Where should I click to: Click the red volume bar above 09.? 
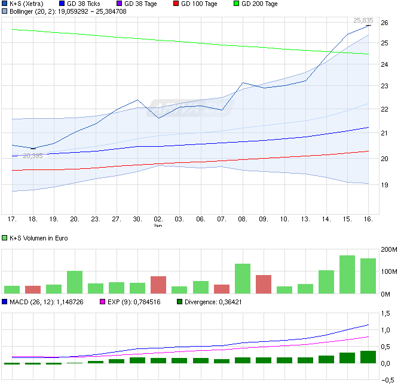coord(264,284)
